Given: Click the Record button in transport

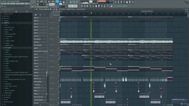Looking at the screenshot, I should pyautogui.click(x=47, y=4).
